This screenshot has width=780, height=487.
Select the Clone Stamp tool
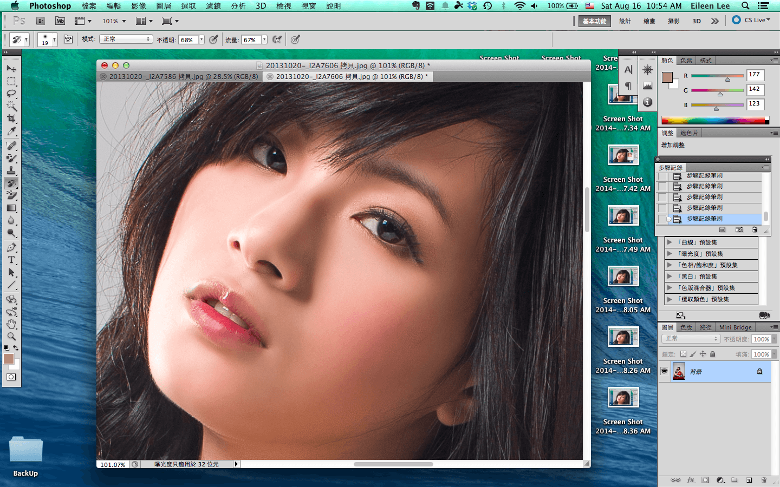(11, 171)
